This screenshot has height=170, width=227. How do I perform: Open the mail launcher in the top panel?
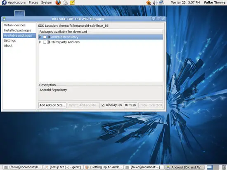pyautogui.click(x=65, y=2)
